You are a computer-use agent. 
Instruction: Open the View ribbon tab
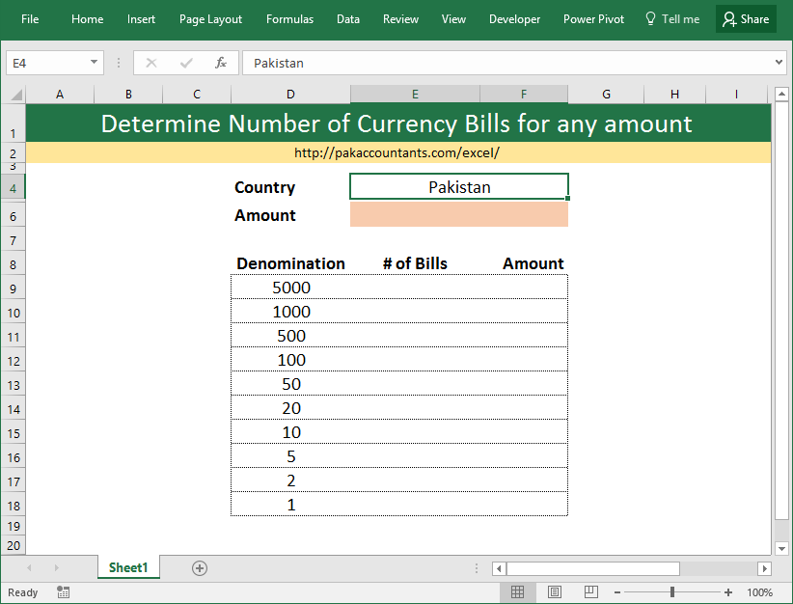coord(453,19)
